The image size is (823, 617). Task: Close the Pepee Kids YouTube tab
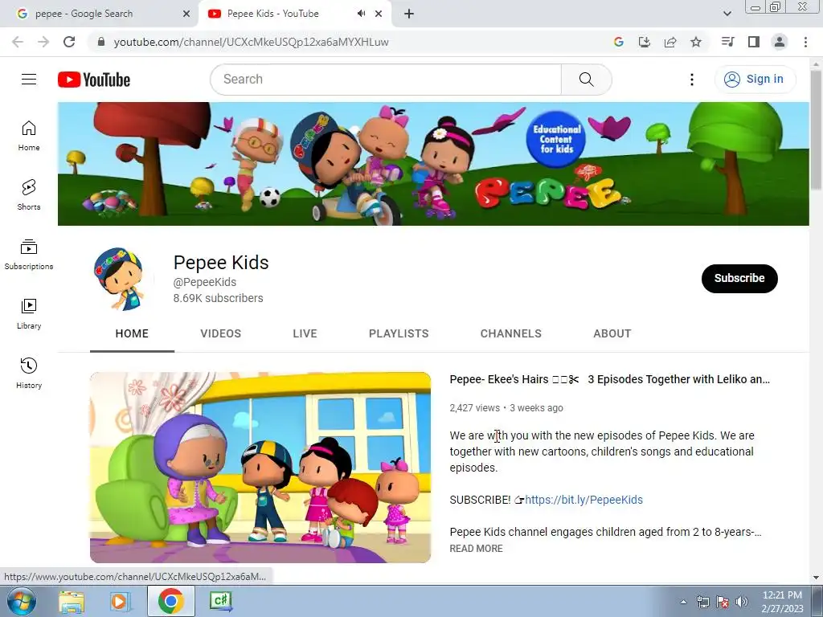tap(379, 14)
